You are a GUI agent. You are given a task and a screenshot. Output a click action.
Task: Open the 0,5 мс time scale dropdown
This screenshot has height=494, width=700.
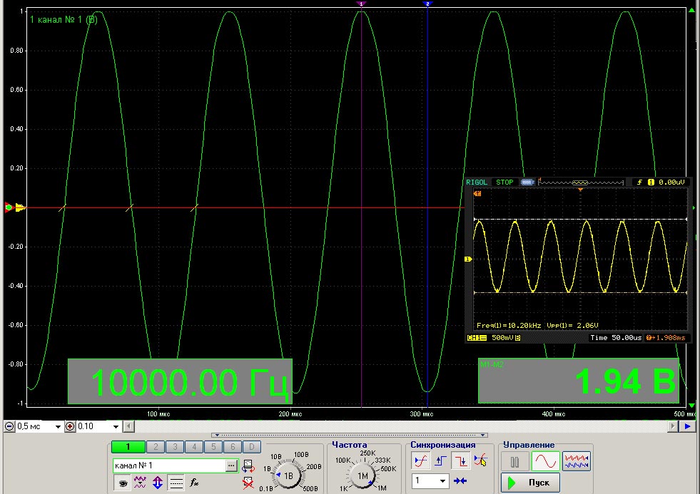(57, 426)
